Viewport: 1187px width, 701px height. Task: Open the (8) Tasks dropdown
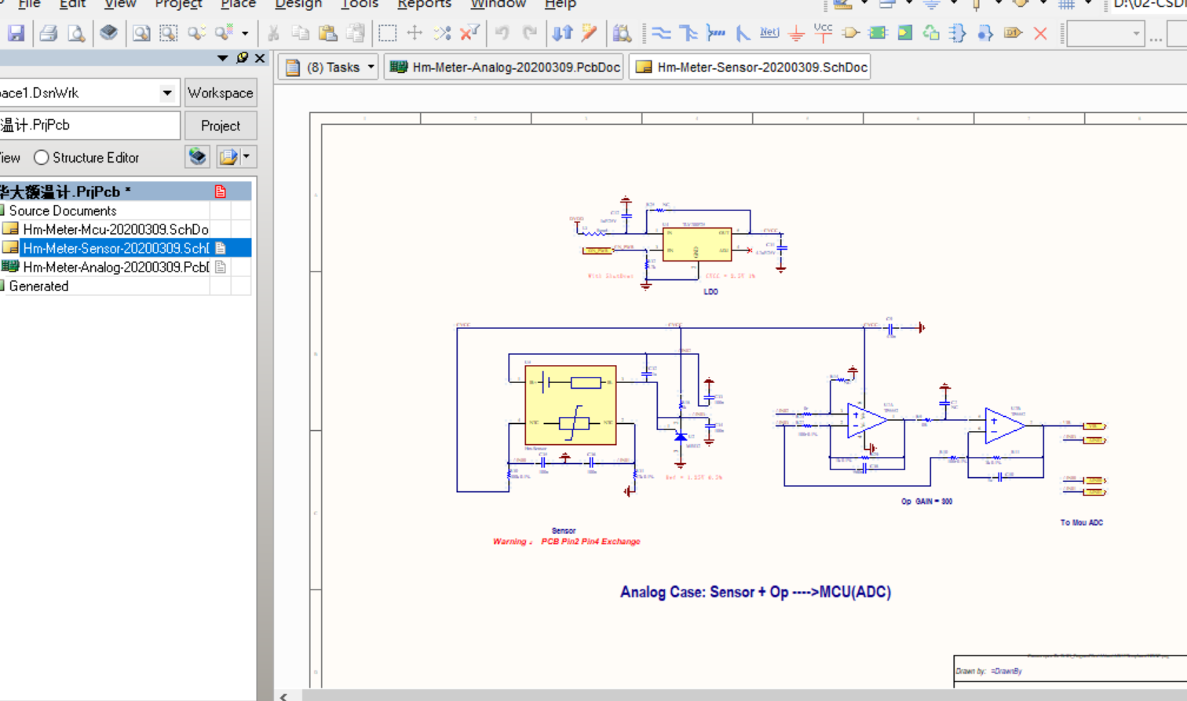(371, 68)
